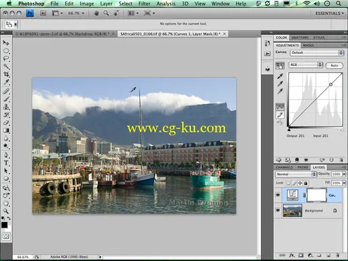Toggle Quick Mask mode
This screenshot has width=348, height=261.
tap(6, 237)
